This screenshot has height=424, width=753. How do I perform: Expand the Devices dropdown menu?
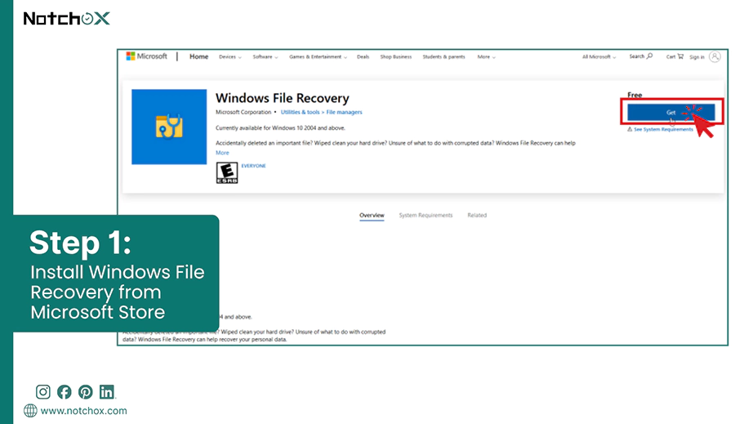point(230,56)
